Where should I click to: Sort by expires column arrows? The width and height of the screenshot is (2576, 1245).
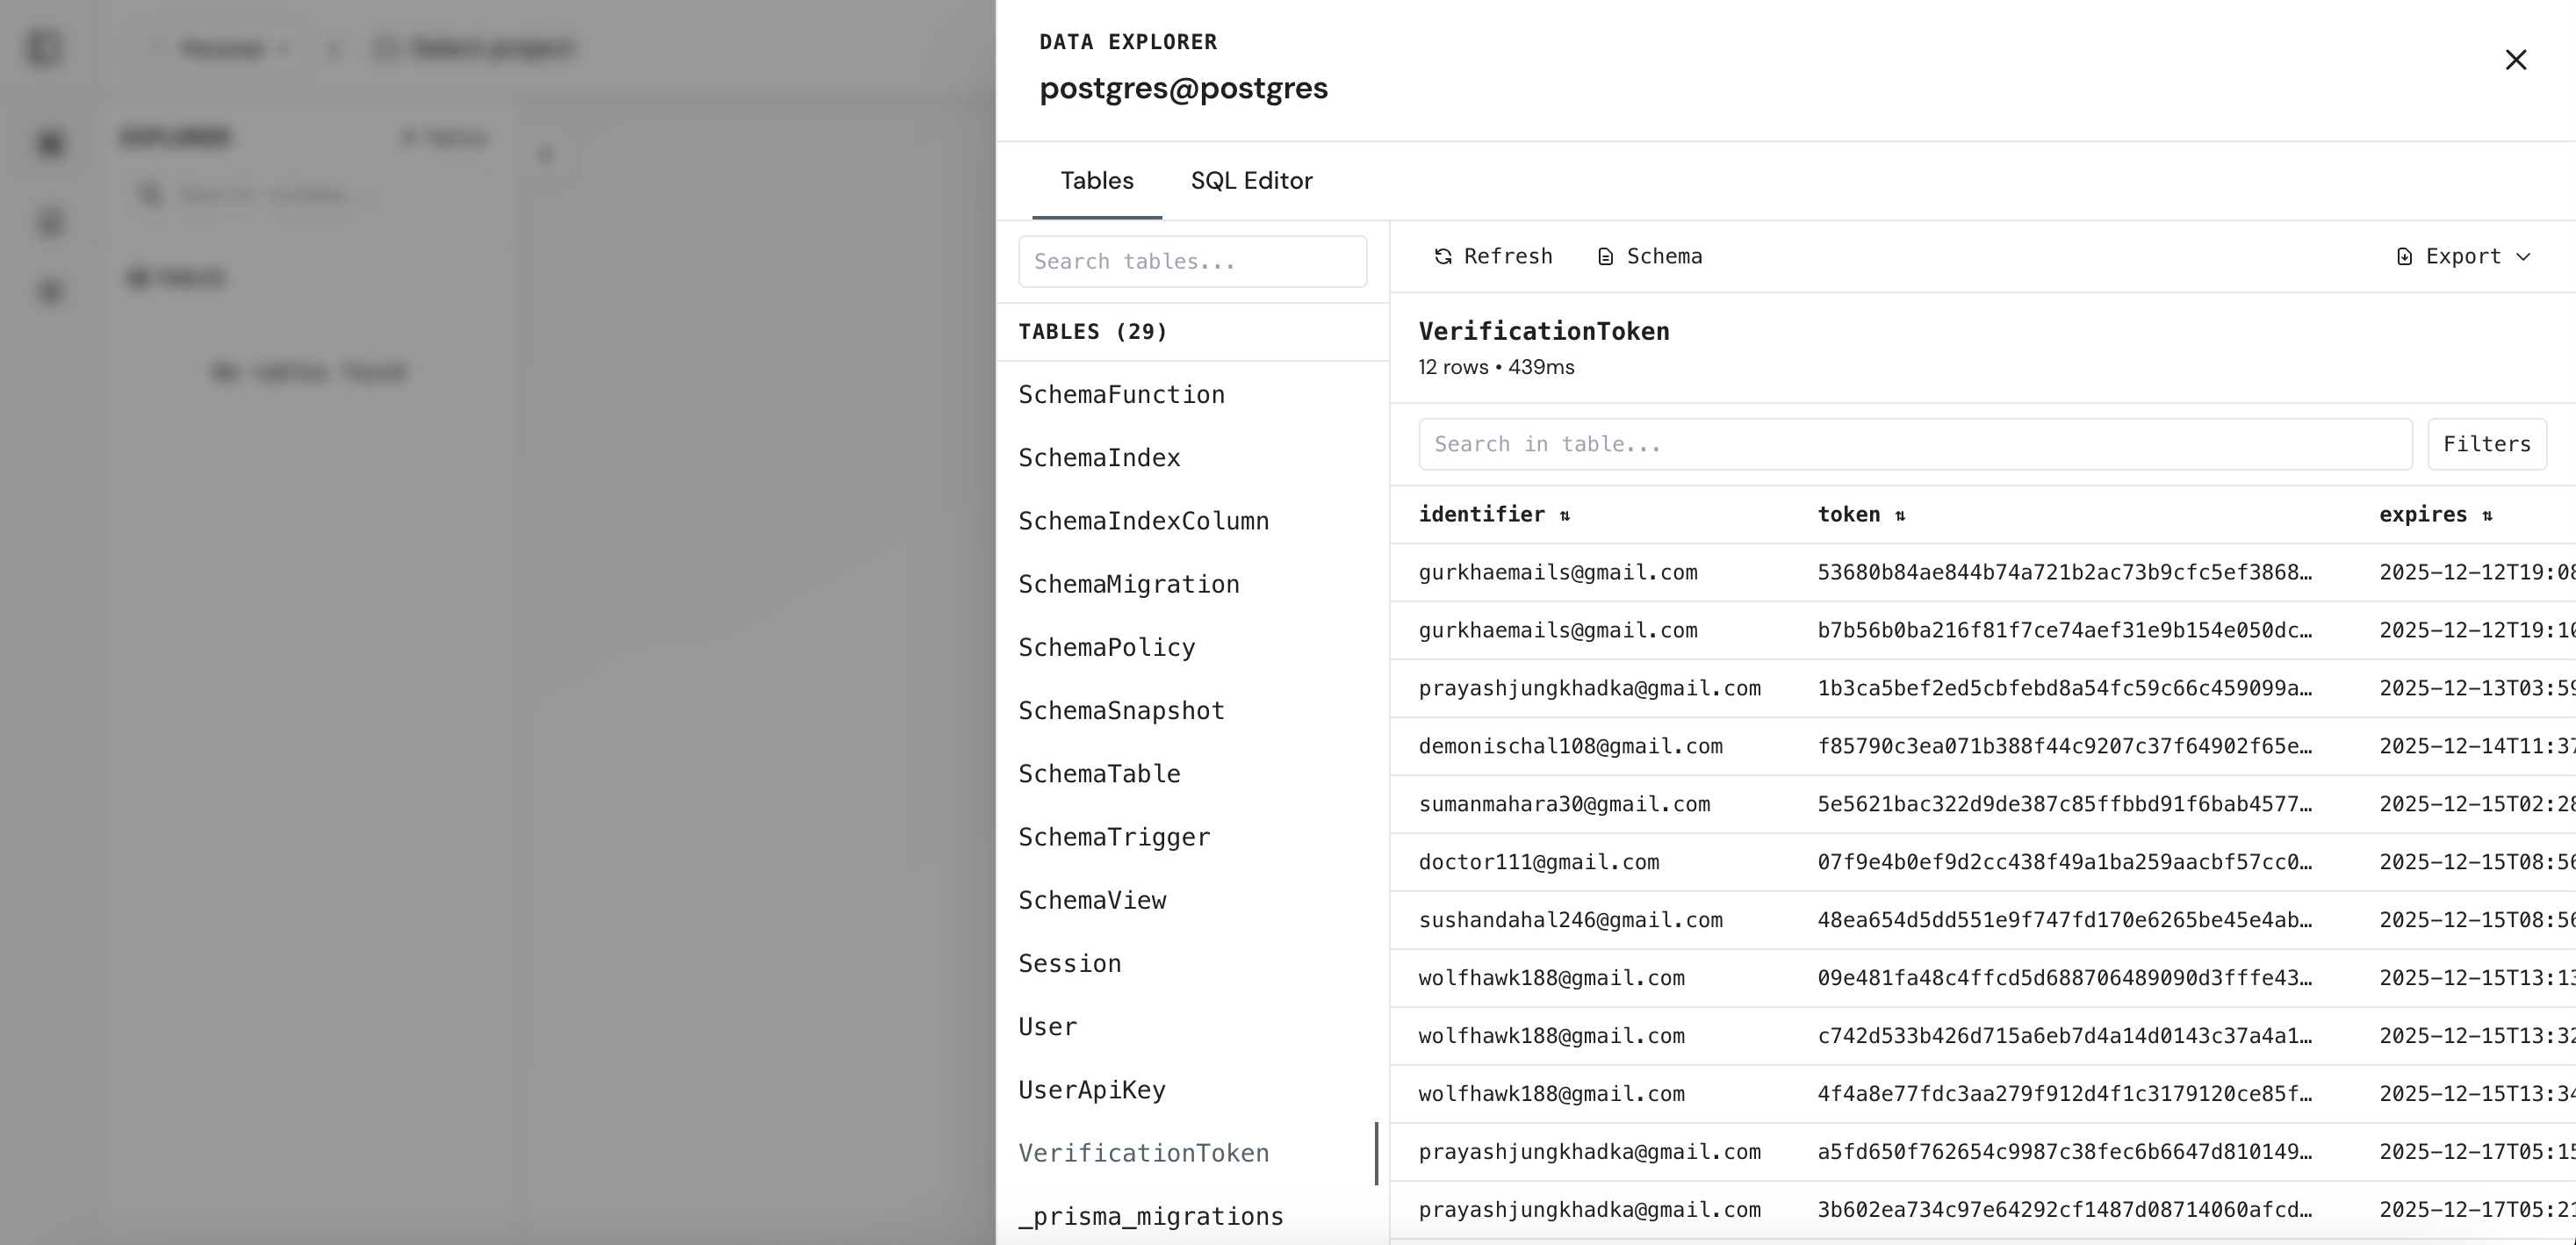coord(2487,516)
